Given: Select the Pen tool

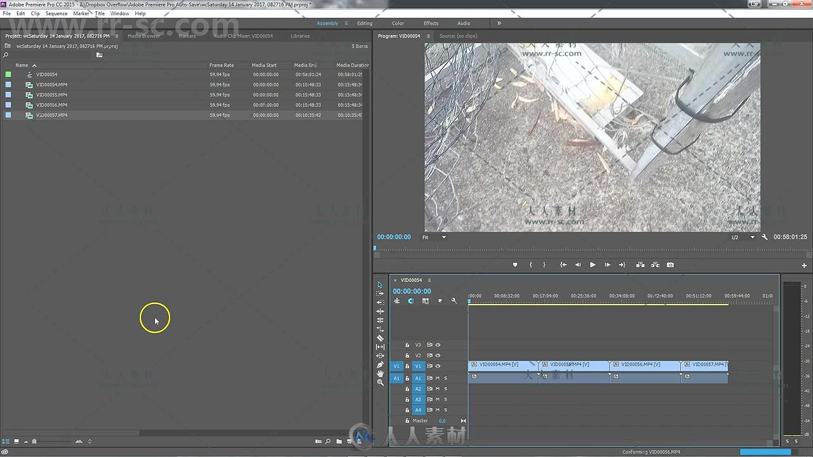Looking at the screenshot, I should click(x=380, y=364).
